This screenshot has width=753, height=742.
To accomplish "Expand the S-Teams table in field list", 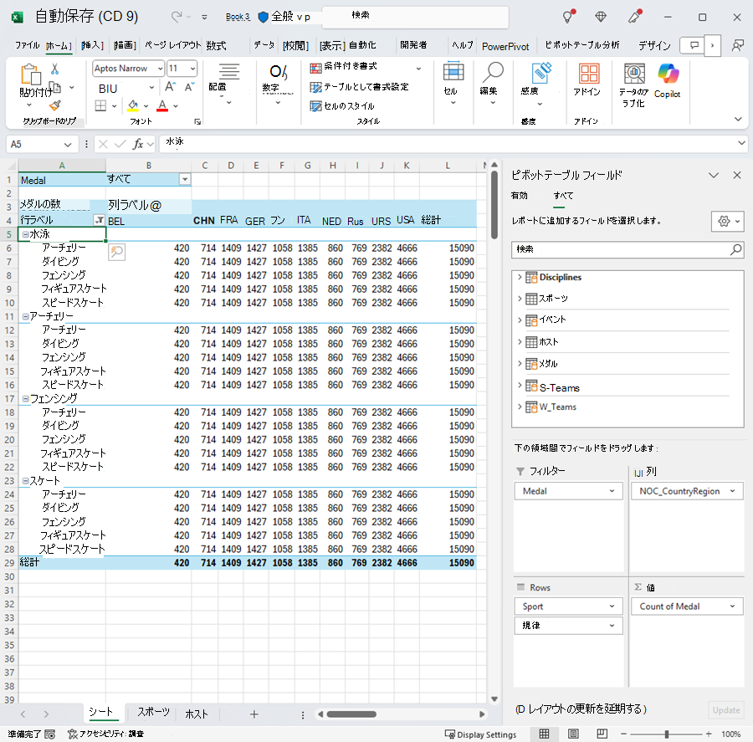I will [x=520, y=385].
